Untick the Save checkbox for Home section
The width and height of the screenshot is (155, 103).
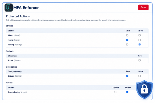[127, 40]
